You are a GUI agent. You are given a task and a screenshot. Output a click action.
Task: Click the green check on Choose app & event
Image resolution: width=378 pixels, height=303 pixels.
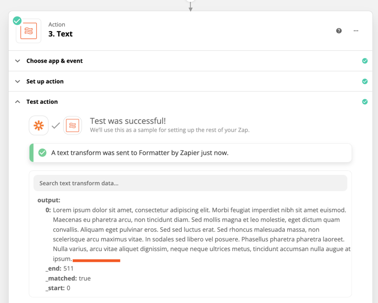pyautogui.click(x=365, y=61)
